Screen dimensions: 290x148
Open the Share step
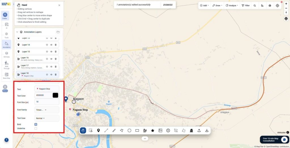pyautogui.click(x=5, y=88)
